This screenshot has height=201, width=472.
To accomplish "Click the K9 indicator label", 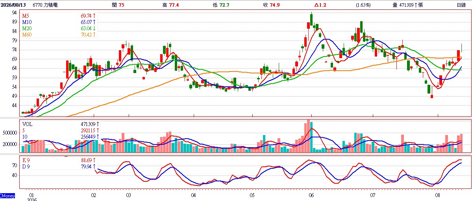I will pyautogui.click(x=26, y=160).
